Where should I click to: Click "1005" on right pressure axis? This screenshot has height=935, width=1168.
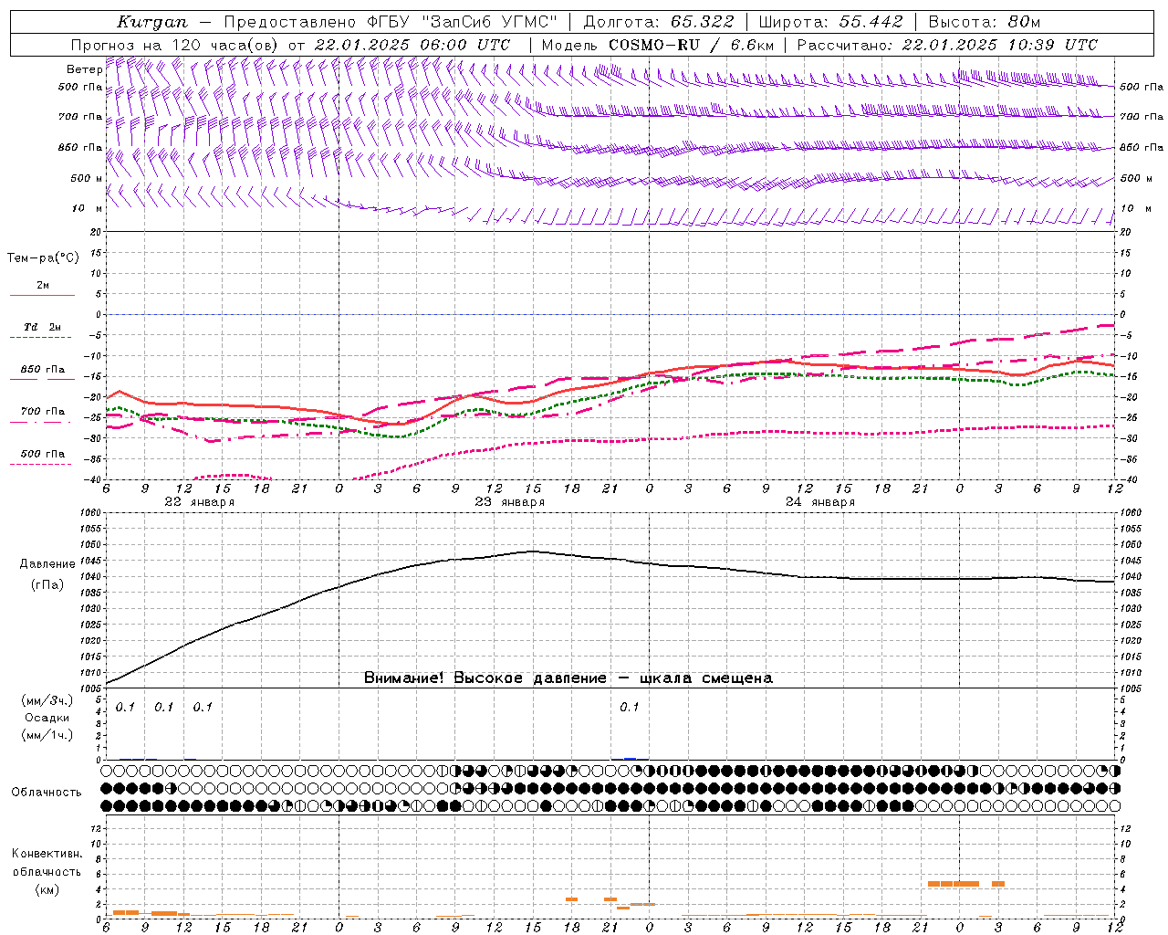(x=1131, y=688)
